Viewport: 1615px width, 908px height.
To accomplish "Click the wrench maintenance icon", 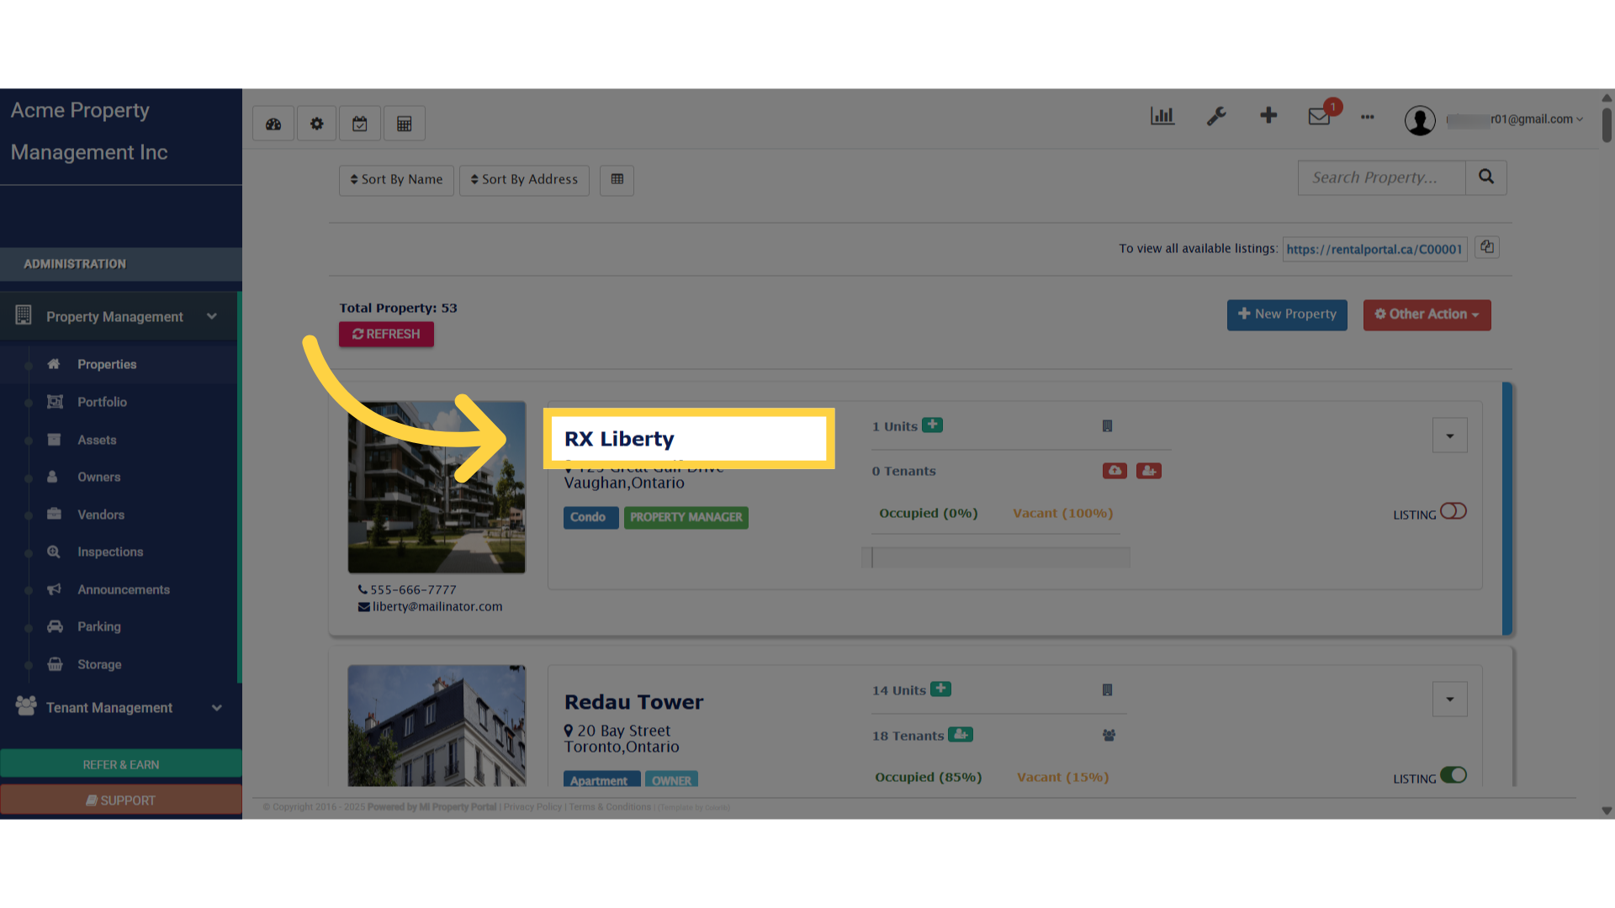I will [x=1216, y=116].
